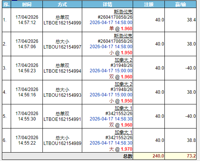
Task: Click win amount 38.4 in row 1
Action: (191, 20)
